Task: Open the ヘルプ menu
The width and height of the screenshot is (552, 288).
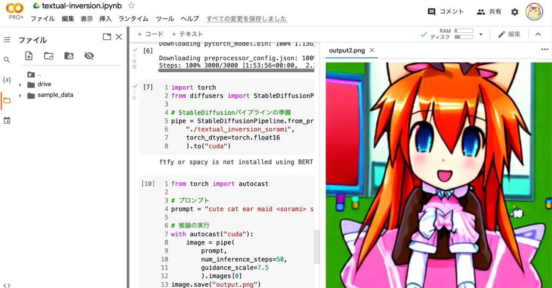Action: click(190, 19)
